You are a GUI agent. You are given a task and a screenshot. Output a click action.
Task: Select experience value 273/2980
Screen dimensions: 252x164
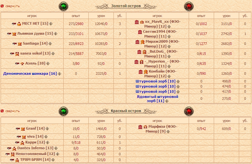pyautogui.click(x=76, y=24)
